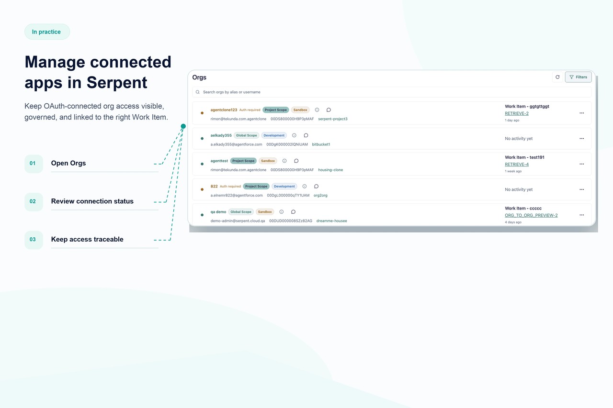Open the RETRIEVE-2 work item link
613x408 pixels.
point(517,113)
